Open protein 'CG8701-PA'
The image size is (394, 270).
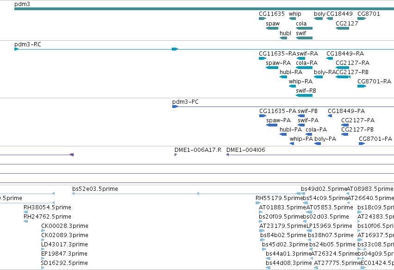(x=375, y=139)
